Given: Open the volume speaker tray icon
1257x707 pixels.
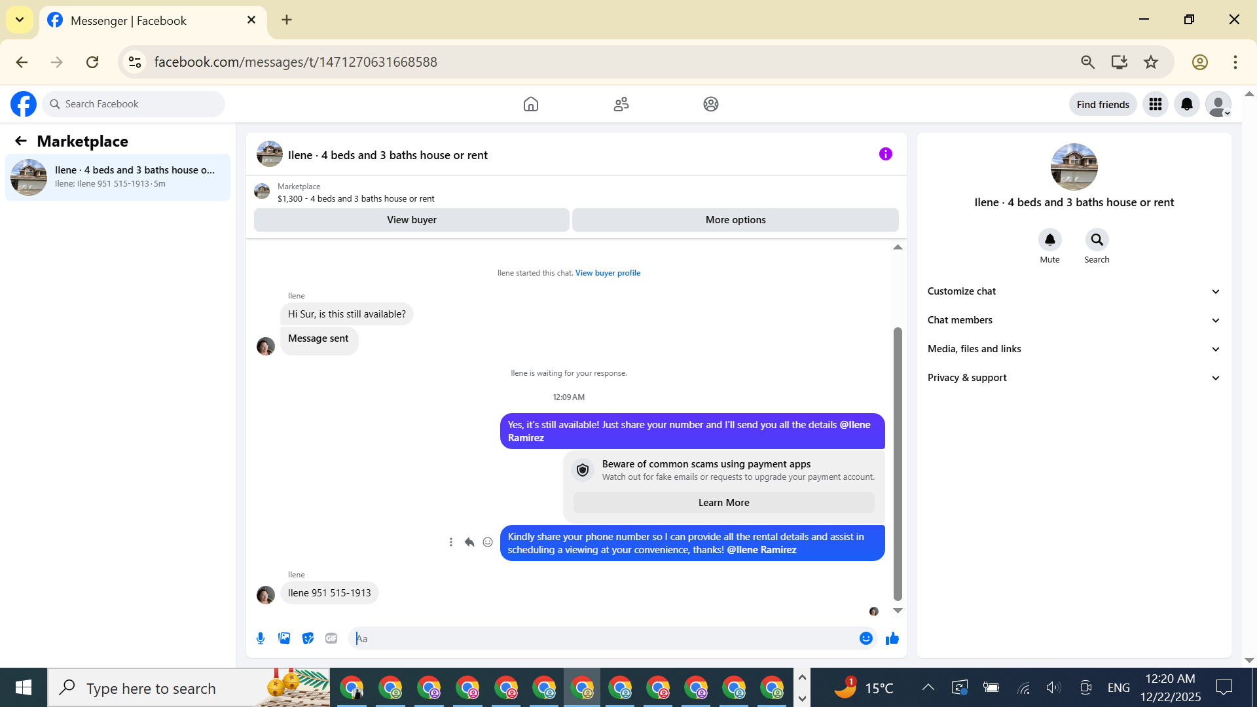Looking at the screenshot, I should (1053, 687).
